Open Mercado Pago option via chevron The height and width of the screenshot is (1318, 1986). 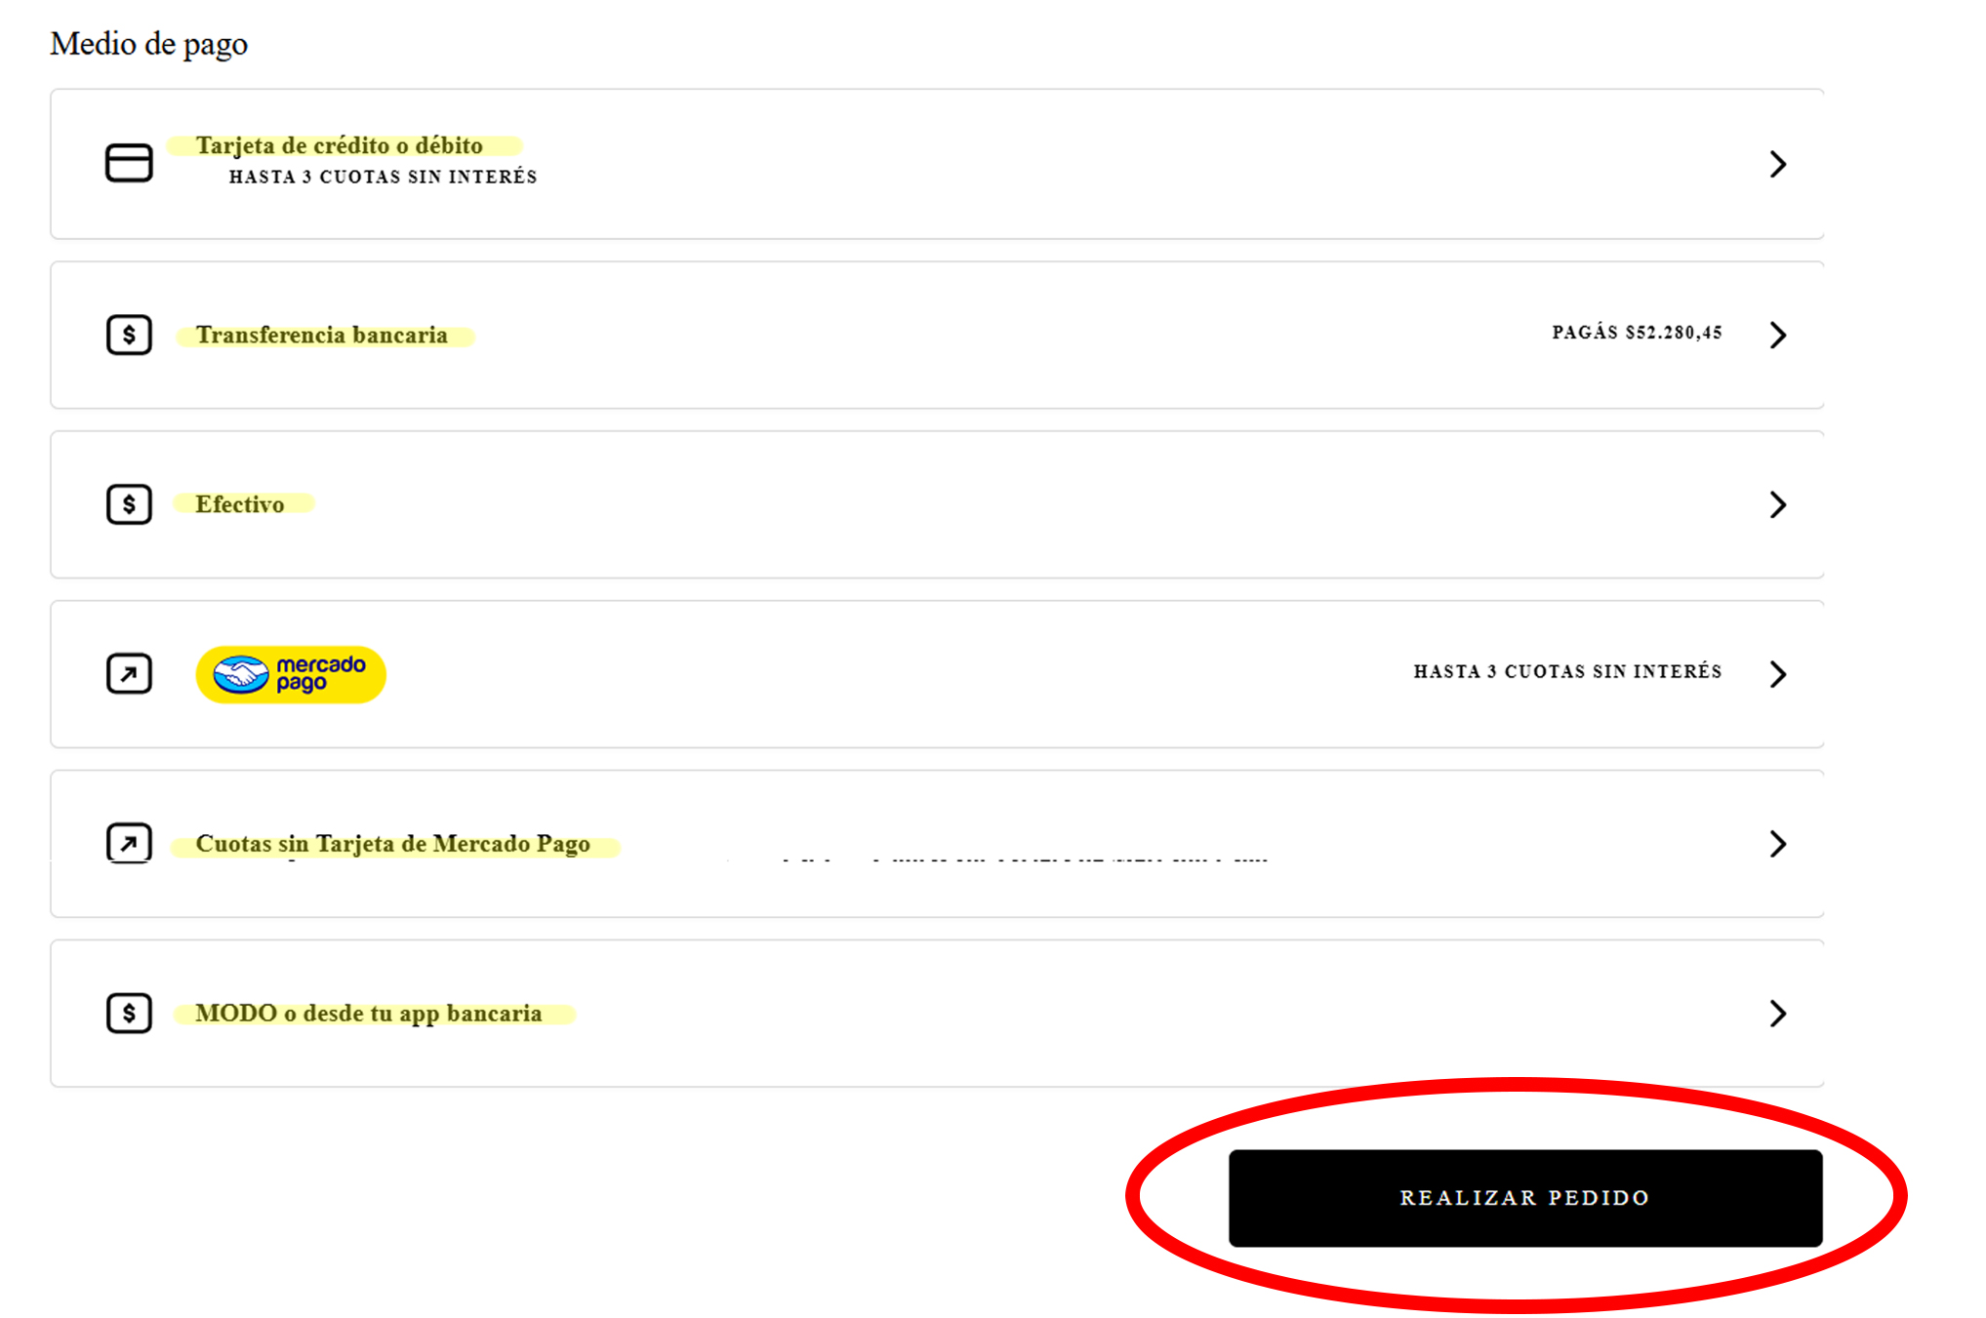[1777, 674]
